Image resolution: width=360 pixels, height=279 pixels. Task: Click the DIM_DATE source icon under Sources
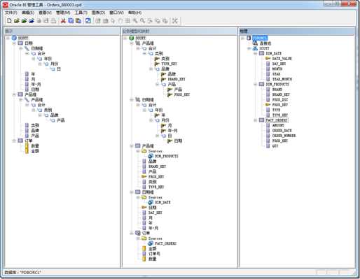pos(151,202)
